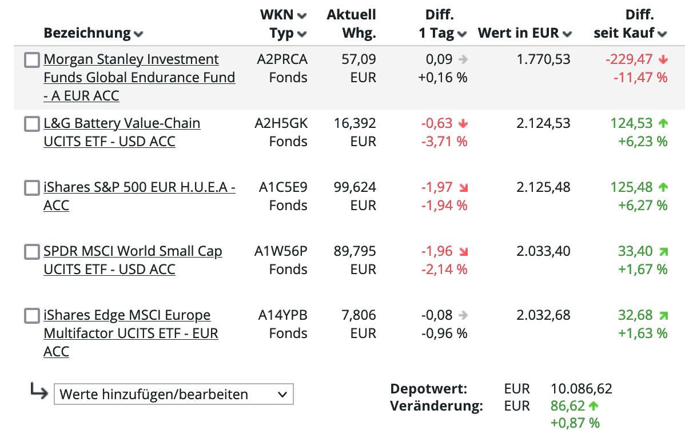Click green arrow beside Veränderung 86,62
Image resolution: width=685 pixels, height=434 pixels.
[593, 406]
